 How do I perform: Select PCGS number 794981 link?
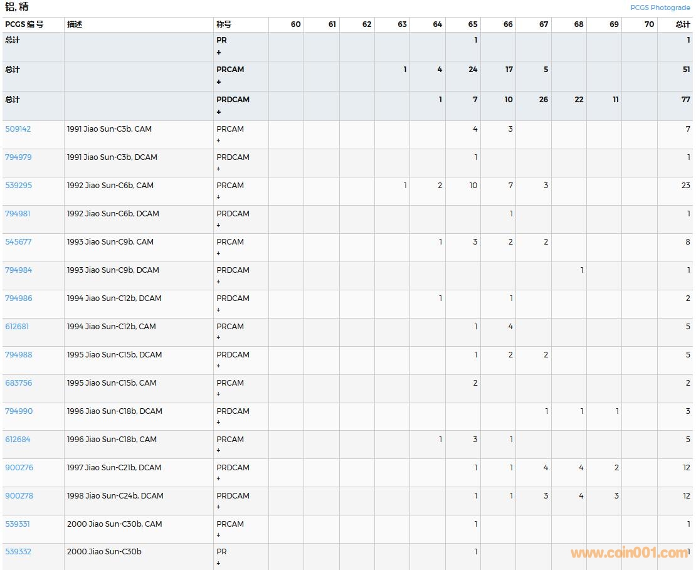click(18, 214)
